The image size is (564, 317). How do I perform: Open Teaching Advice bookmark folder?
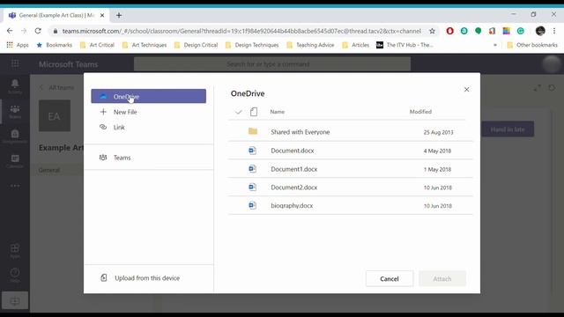click(x=311, y=45)
